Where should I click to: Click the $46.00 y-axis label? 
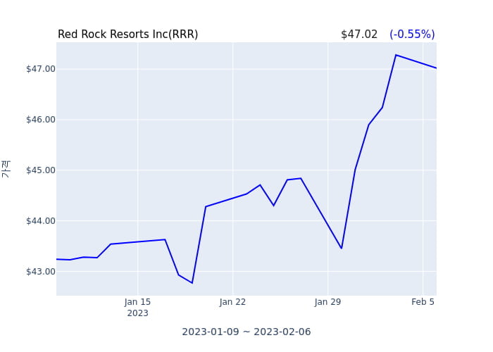[41, 120]
